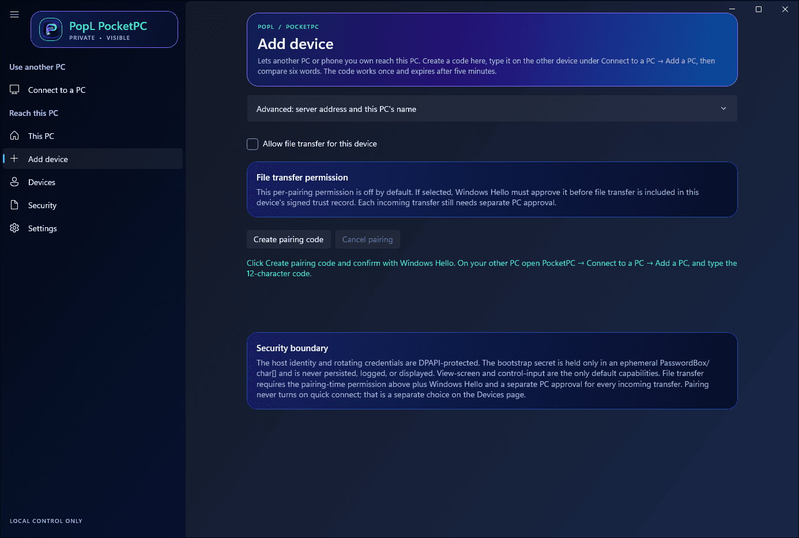Screen dimensions: 799x538
Task: Click the PopL PocketPC header card
Action: 104,29
